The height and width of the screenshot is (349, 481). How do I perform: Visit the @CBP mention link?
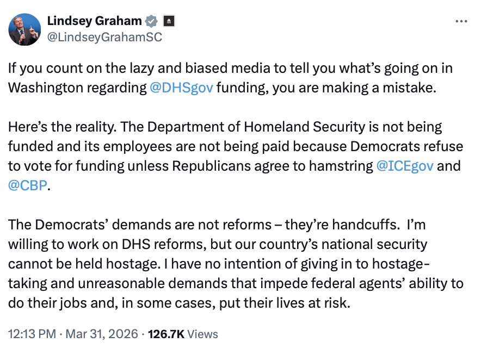(x=28, y=185)
